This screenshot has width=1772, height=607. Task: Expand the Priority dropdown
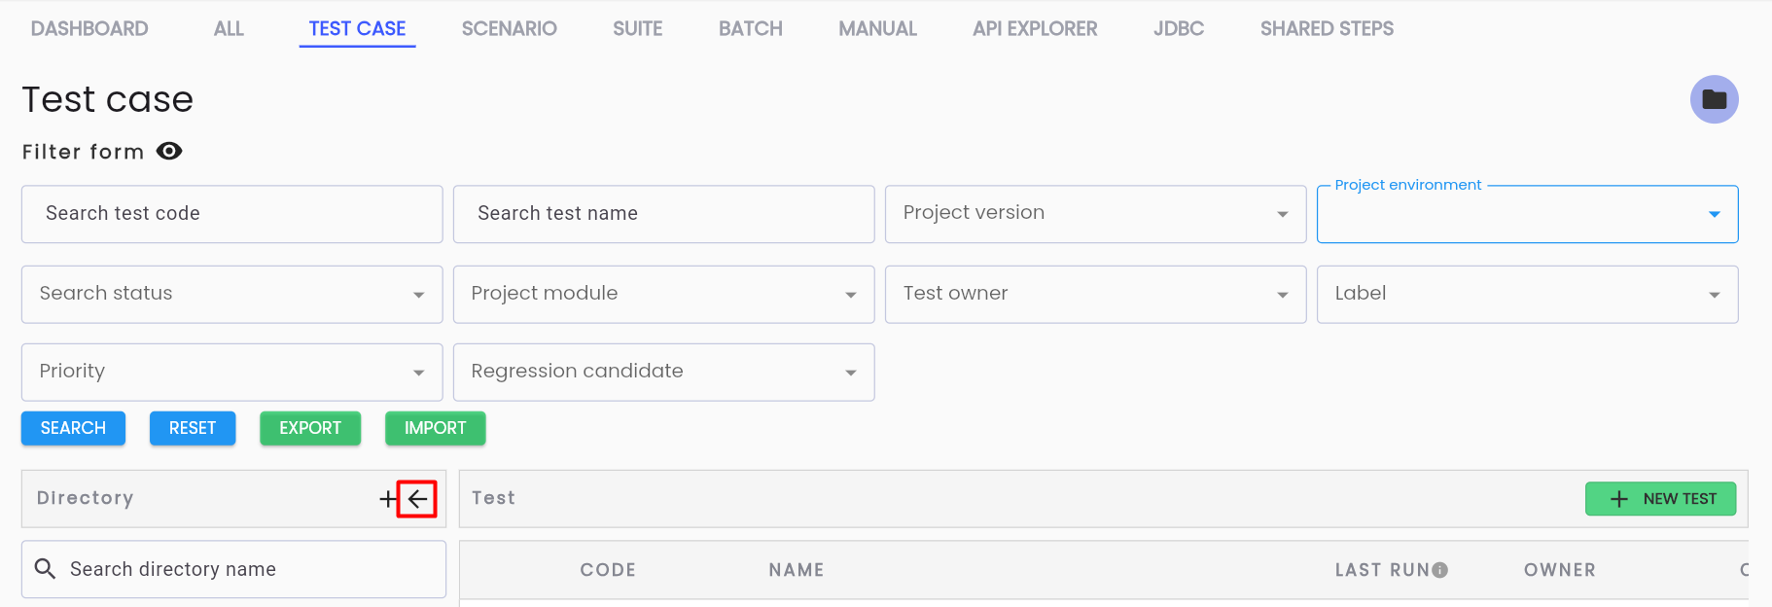coord(231,372)
